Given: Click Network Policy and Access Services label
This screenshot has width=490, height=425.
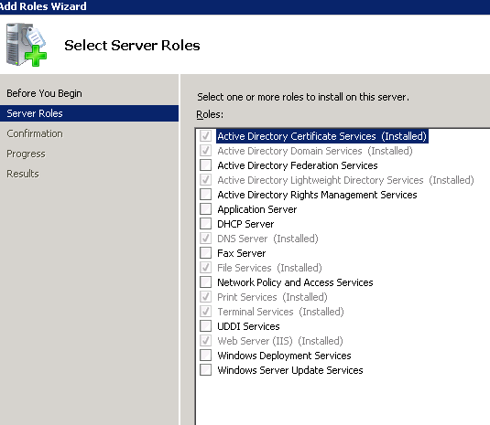Looking at the screenshot, I should (295, 282).
